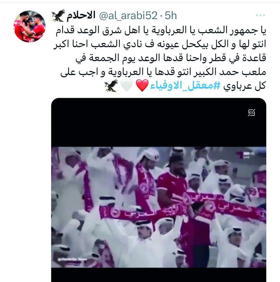
Task: Click the text line mentioning ملعب حمد الكبير
Action: click(x=163, y=72)
